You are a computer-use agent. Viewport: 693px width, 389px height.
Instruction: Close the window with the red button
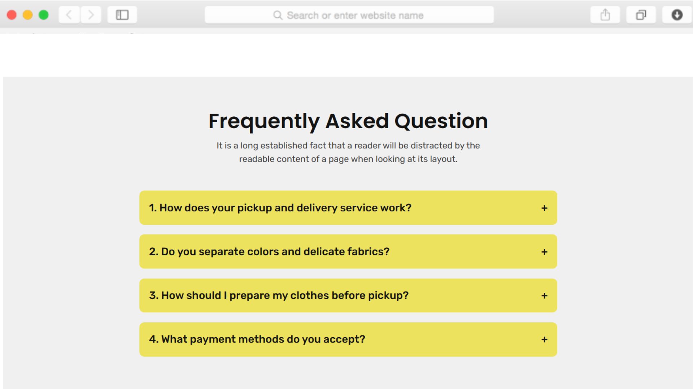[12, 15]
